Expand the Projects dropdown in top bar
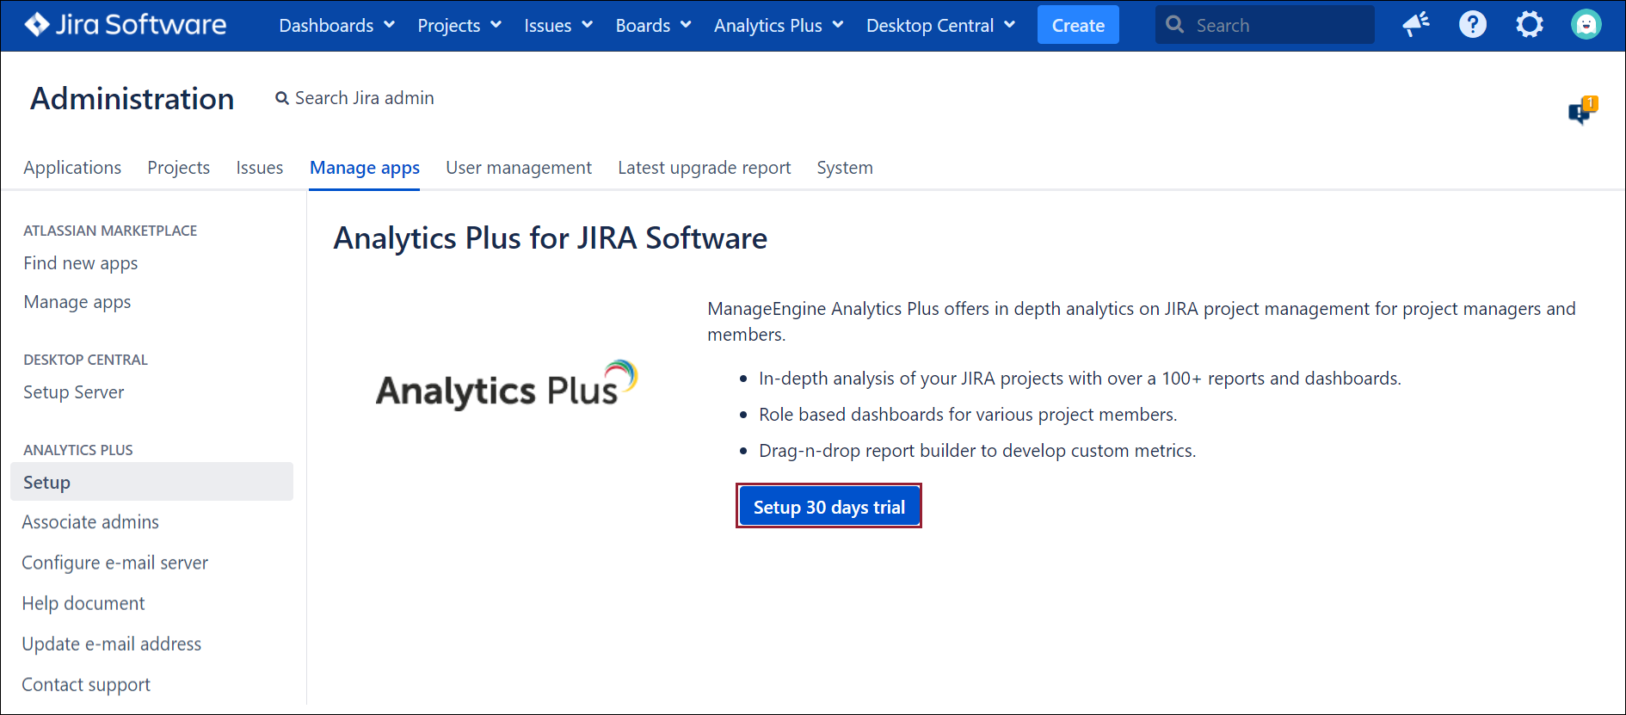 click(459, 26)
